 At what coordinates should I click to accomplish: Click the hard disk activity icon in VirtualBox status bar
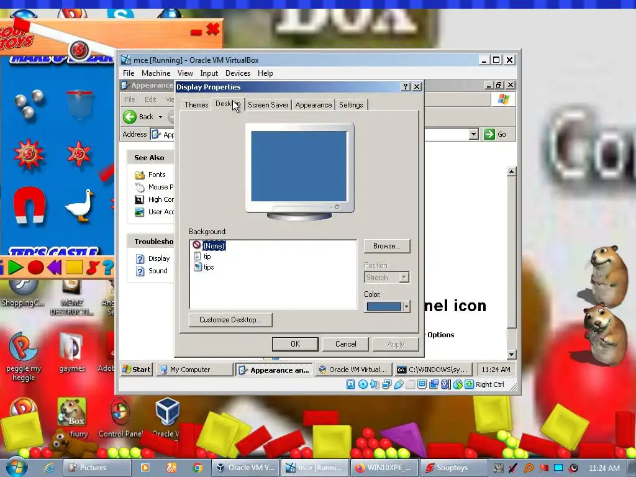pos(351,384)
